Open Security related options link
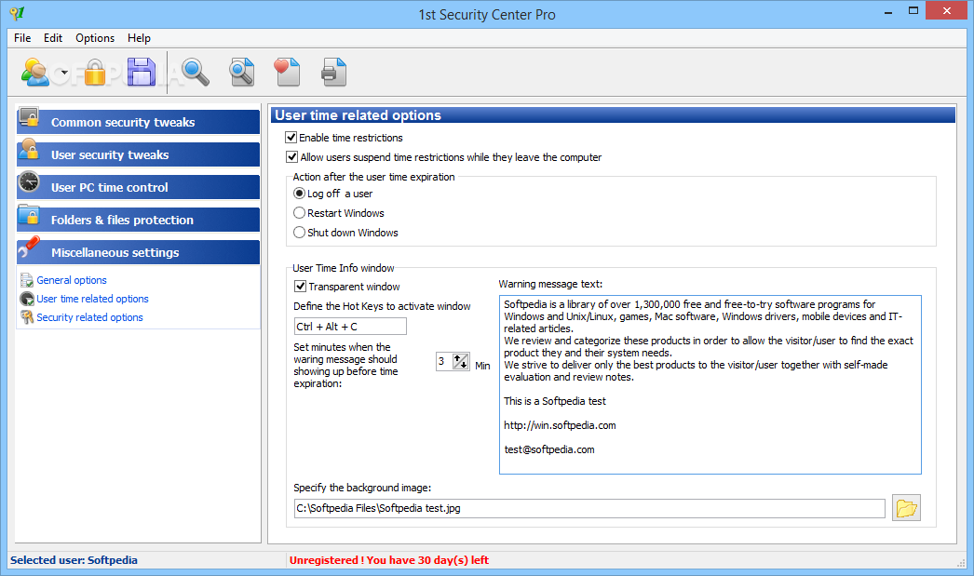Screen dimensions: 974x576 coord(89,318)
